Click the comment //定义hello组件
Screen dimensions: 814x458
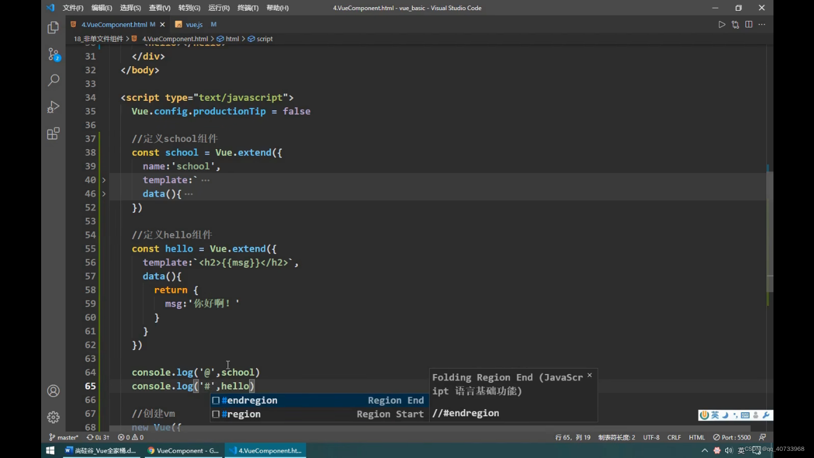click(172, 235)
